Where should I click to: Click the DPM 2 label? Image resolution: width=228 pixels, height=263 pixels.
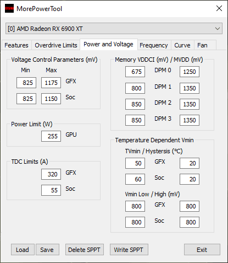[x=163, y=103]
